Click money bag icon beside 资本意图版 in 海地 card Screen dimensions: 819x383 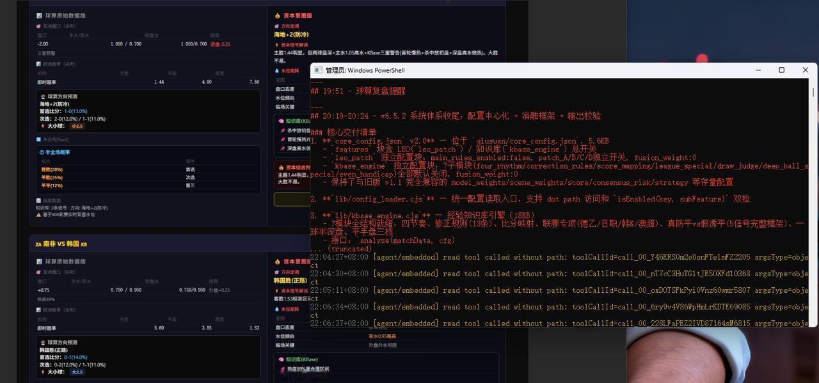(277, 15)
